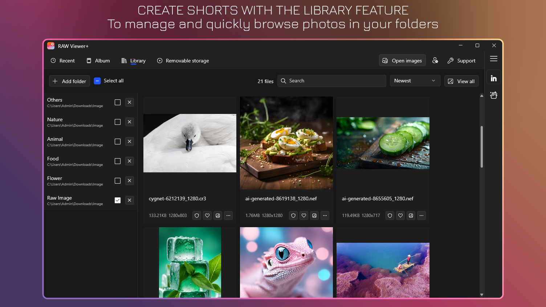Select the Animal folder name
546x307 pixels.
pos(55,139)
